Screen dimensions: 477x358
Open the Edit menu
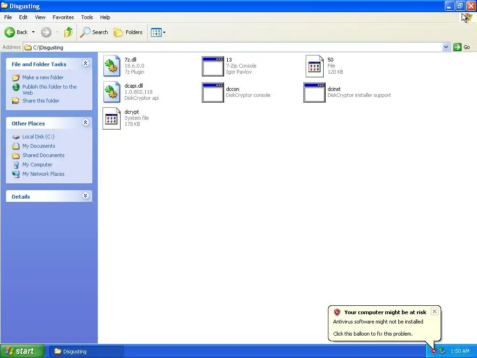pos(23,17)
